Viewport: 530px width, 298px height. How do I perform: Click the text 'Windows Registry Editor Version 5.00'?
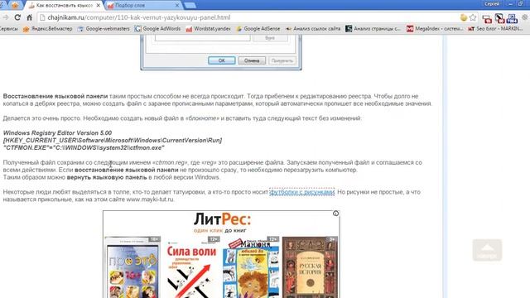point(57,132)
